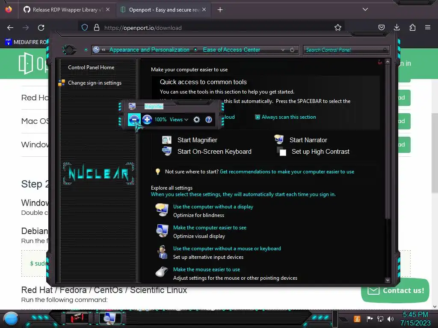Click the site padlock icon in Firefox
The image size is (438, 328).
[x=97, y=28]
